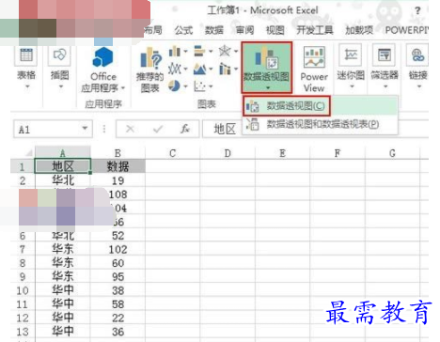Select cell B9 with value 95
The width and height of the screenshot is (440, 342).
point(118,277)
